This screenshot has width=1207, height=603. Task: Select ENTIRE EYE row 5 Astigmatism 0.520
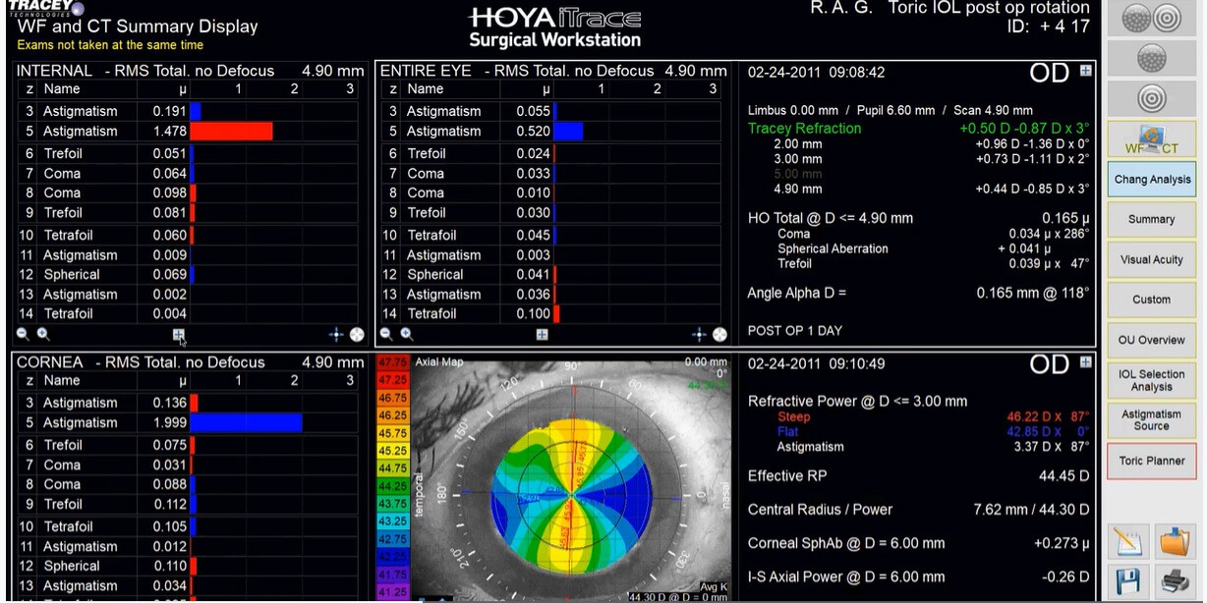(551, 132)
